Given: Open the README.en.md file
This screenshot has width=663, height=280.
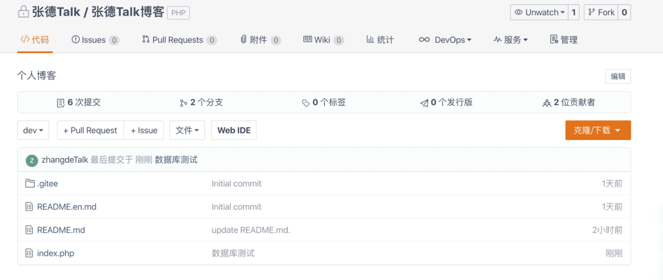Looking at the screenshot, I should point(67,207).
